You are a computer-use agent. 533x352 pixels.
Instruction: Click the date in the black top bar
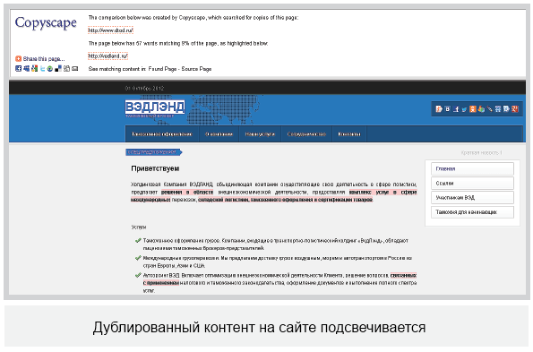click(x=144, y=89)
